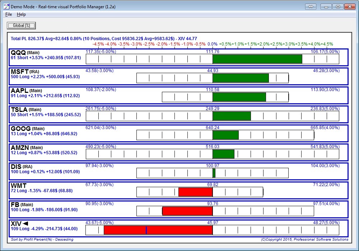This screenshot has width=359, height=251.
Task: Close the Portfolio Manager window
Action: click(350, 6)
